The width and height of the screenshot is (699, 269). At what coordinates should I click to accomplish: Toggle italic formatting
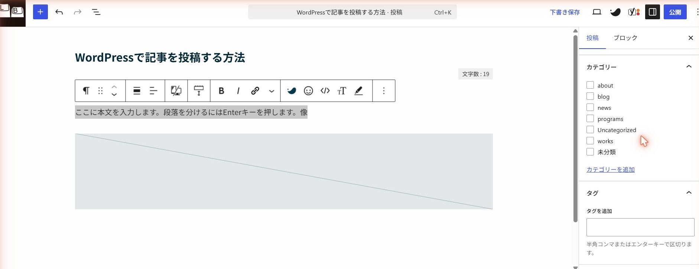tap(238, 91)
